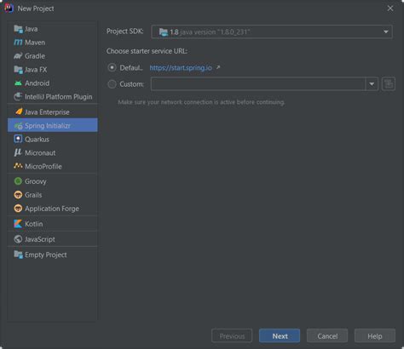The image size is (404, 349).
Task: Select the MicroProfile text row
Action: (x=53, y=166)
